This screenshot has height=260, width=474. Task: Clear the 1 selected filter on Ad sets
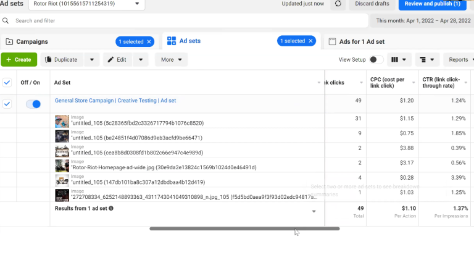tap(310, 41)
